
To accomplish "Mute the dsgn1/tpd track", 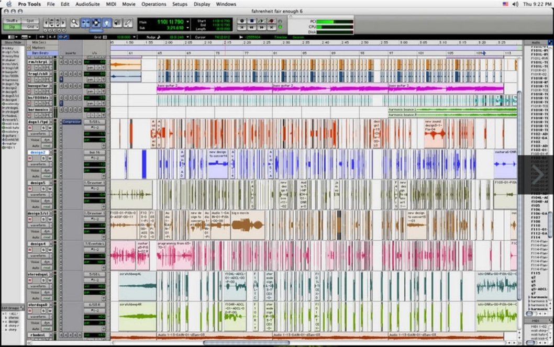I will pyautogui.click(x=50, y=128).
